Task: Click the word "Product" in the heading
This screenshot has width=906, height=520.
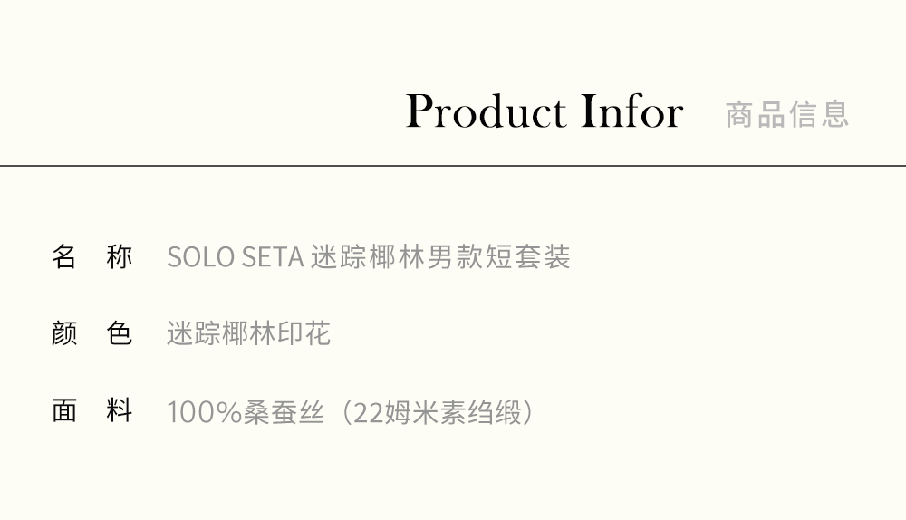Action: pyautogui.click(x=486, y=112)
